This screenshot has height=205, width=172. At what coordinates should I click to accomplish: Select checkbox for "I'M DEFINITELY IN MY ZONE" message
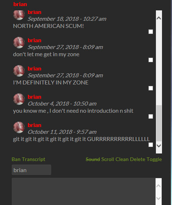[151, 88]
